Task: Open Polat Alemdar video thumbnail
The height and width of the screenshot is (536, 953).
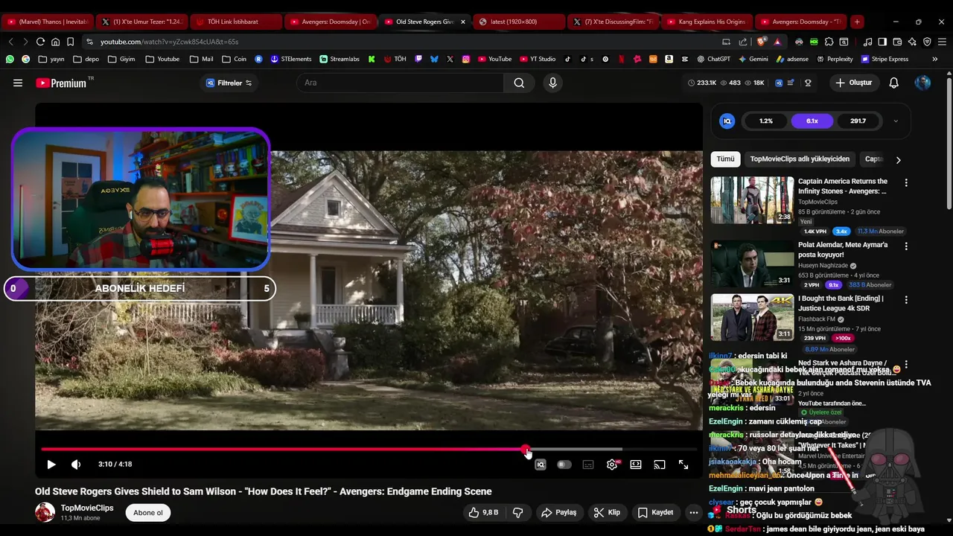Action: pyautogui.click(x=752, y=264)
